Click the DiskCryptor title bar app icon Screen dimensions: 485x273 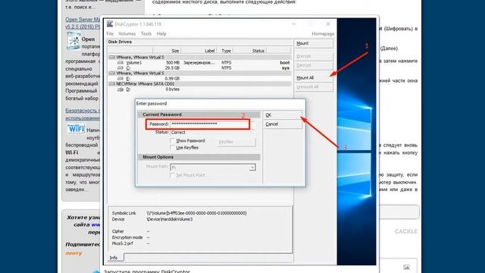[110, 24]
